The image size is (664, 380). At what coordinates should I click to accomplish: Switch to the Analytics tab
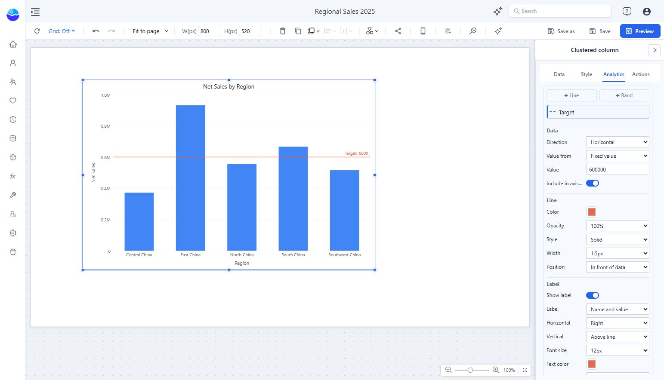614,74
